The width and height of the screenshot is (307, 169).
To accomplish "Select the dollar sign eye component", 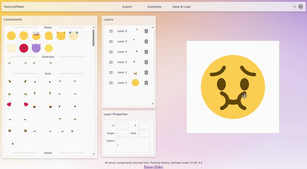I will pyautogui.click(x=35, y=93).
